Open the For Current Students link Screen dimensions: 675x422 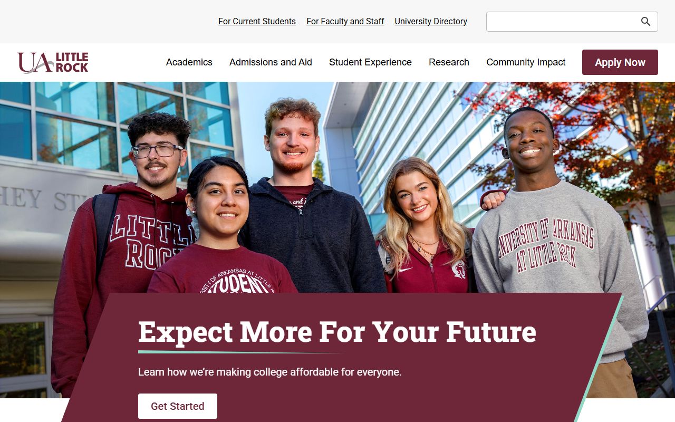[x=257, y=22]
